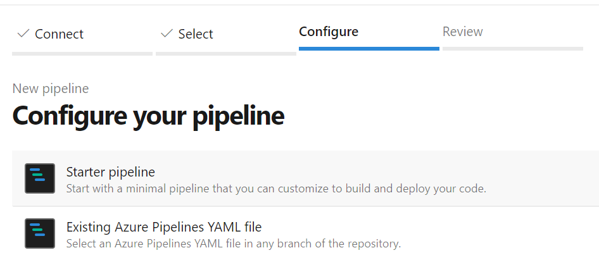Jump to the Review step tab
Screen dimensions: 599x267
click(x=463, y=32)
